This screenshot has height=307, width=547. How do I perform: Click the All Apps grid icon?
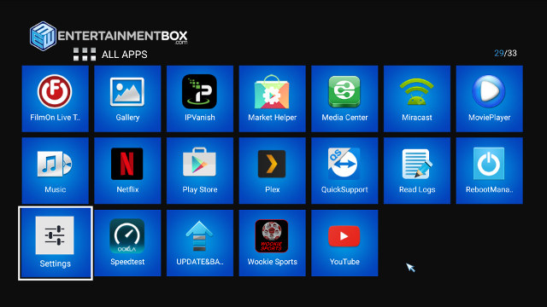point(85,55)
